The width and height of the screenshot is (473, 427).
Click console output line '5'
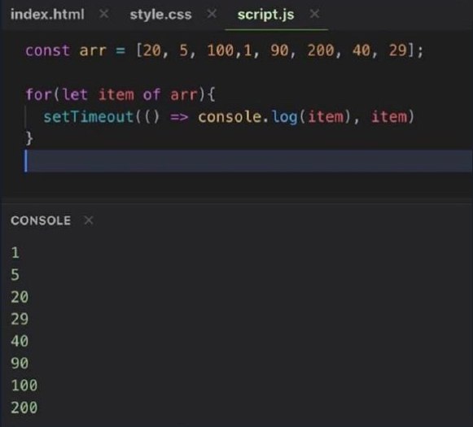(15, 275)
